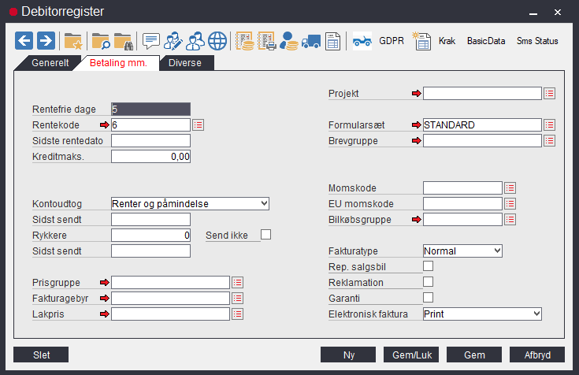Click the folder search magnifier icon
This screenshot has width=579, height=375.
pos(100,41)
